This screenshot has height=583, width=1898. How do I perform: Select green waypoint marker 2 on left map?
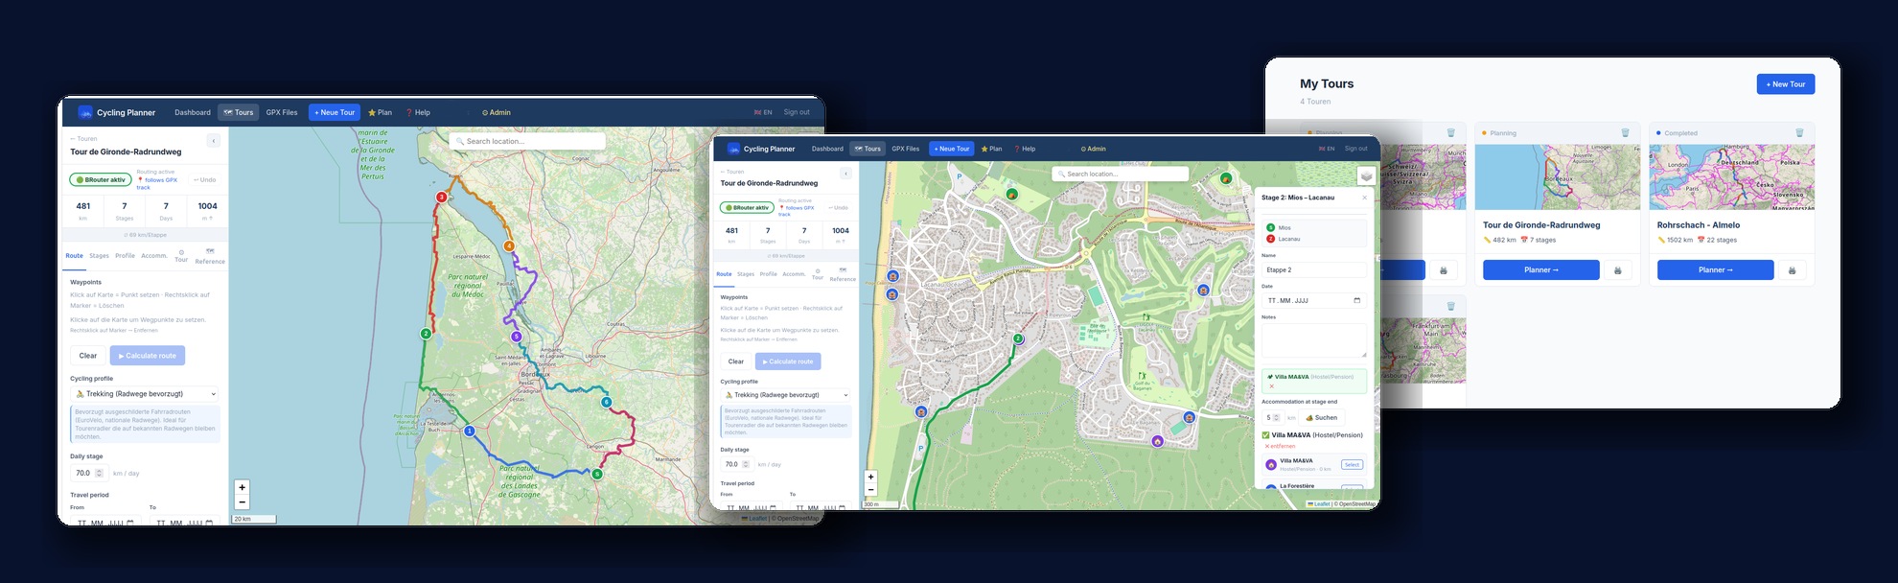point(426,334)
